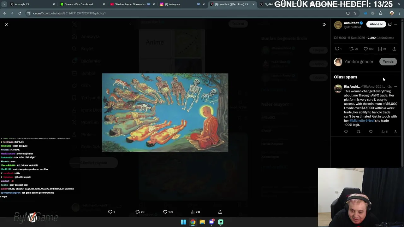Image resolution: width=404 pixels, height=227 pixels.
Task: Reload the current page
Action: pos(20,13)
